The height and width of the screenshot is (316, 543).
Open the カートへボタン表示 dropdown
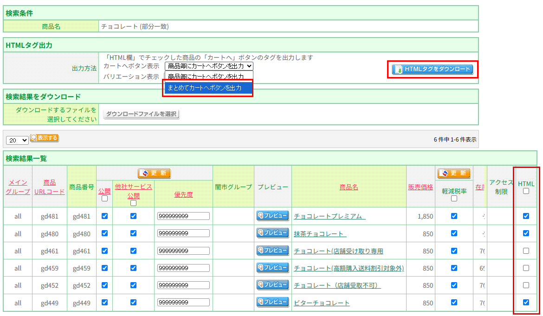[207, 65]
